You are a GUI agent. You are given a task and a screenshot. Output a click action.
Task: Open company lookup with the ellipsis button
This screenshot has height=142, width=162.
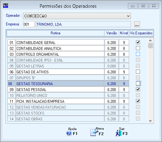(x=137, y=24)
